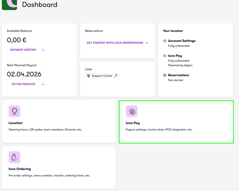Click the green checkmark beside Account Settings
The image size is (239, 191).
pyautogui.click(x=165, y=41)
